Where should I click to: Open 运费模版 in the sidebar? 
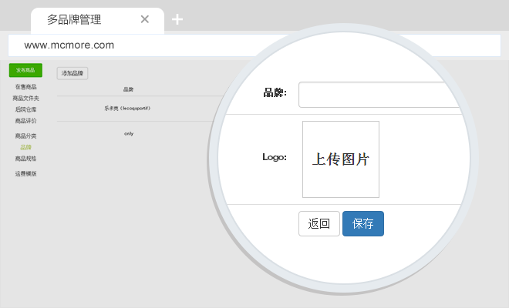[x=25, y=173]
